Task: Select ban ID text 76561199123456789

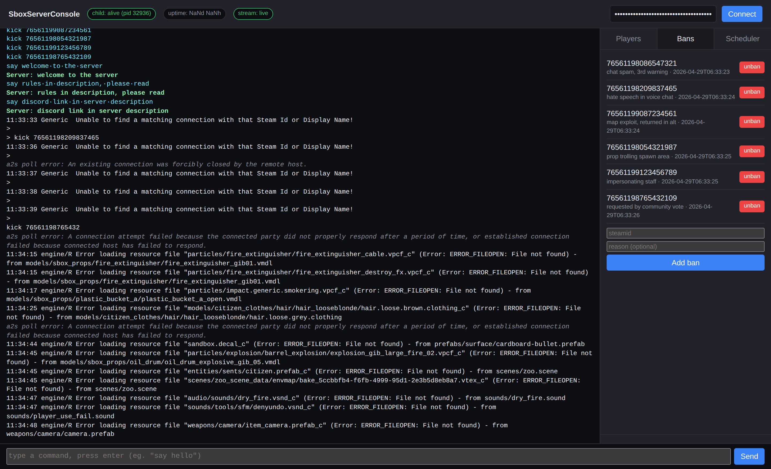Action: point(641,172)
